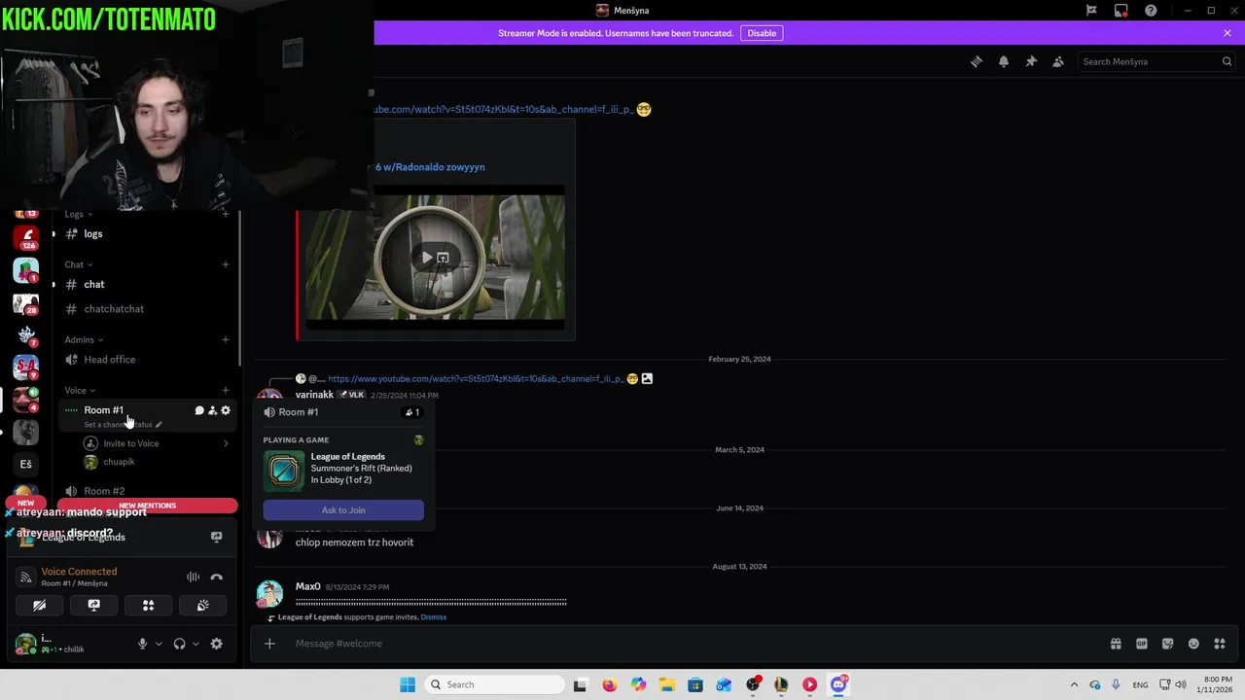Mute the microphone in user panel

tap(142, 644)
